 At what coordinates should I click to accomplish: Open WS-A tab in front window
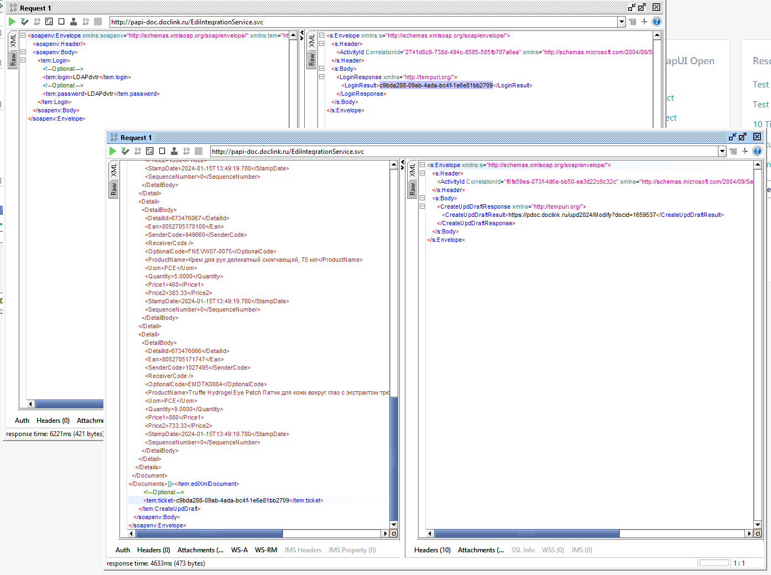[239, 550]
